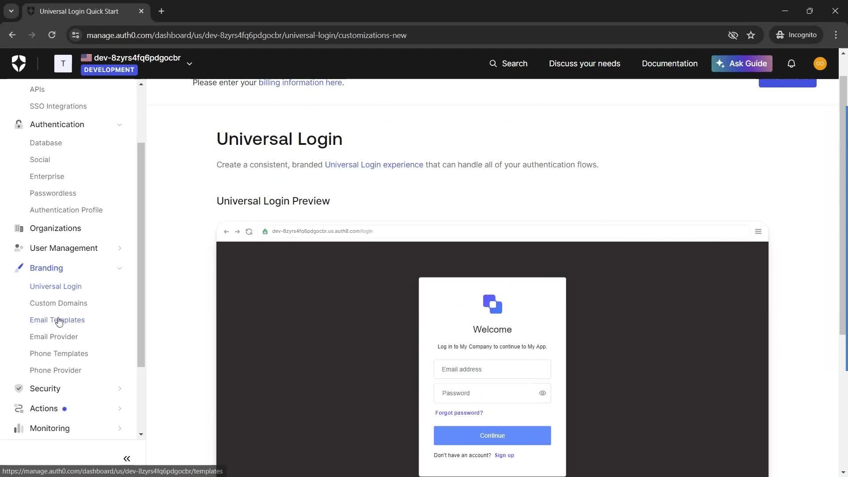This screenshot has height=477, width=848.
Task: Click preview browser back arrow
Action: pos(227,231)
